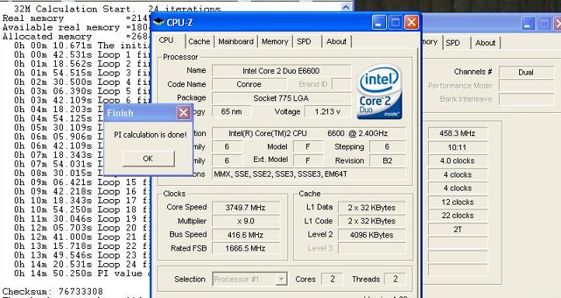
Task: Click Bus Speed value 416.6 MHz
Action: [x=246, y=235]
